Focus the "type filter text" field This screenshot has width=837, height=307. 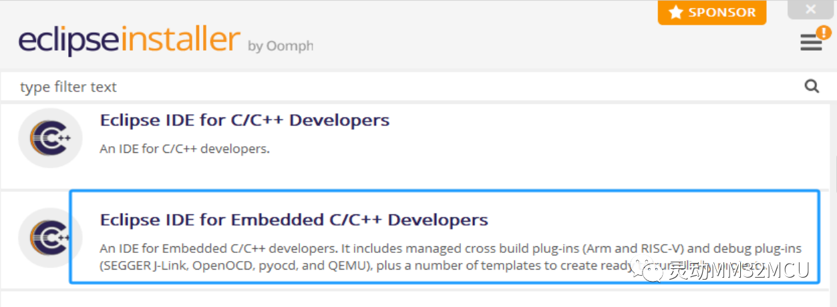[401, 87]
